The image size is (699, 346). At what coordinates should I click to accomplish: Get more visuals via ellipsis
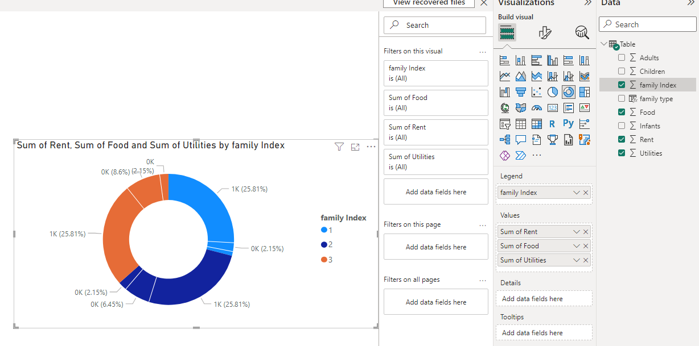pos(537,155)
